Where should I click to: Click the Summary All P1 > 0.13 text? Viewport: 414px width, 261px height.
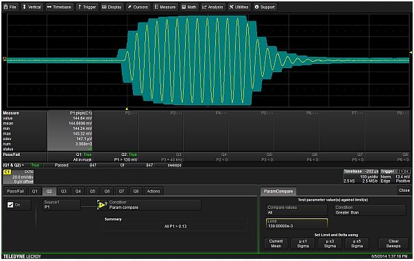tap(175, 227)
